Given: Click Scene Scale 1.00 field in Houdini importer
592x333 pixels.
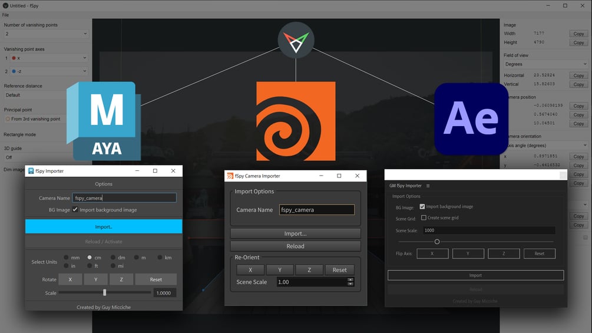Looking at the screenshot, I should pyautogui.click(x=312, y=282).
